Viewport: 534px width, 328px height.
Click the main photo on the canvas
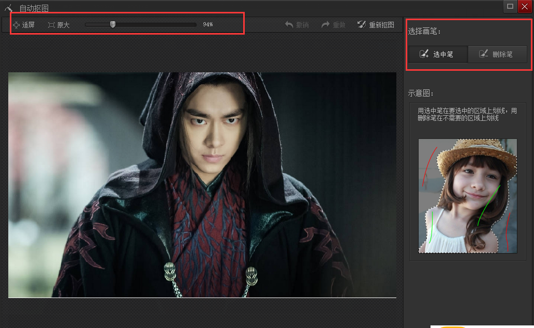click(x=202, y=185)
